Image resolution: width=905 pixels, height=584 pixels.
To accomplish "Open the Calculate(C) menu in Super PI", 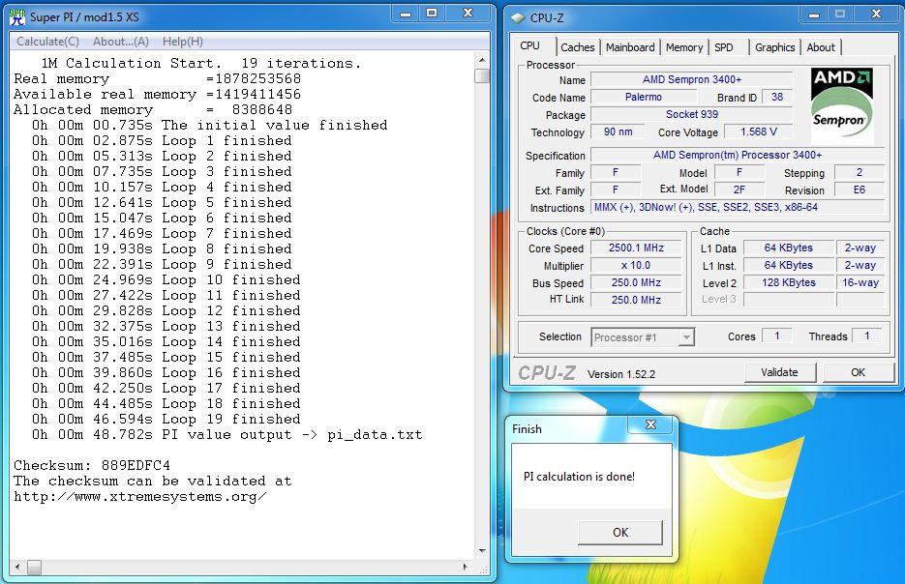I will [47, 42].
